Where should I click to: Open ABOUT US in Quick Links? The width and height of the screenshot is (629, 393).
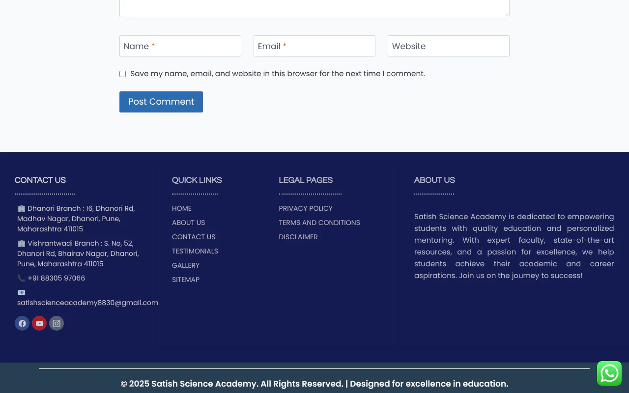pos(189,223)
